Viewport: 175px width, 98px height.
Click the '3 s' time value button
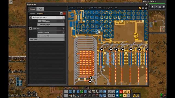coord(42,21)
